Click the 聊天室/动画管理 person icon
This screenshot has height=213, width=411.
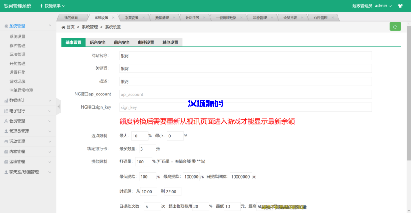coord(6,172)
